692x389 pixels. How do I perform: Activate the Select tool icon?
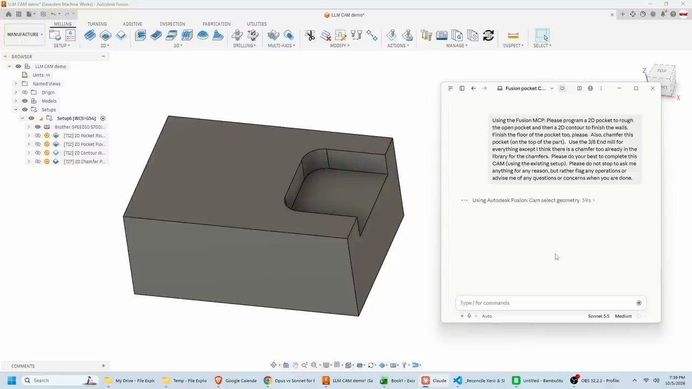542,36
